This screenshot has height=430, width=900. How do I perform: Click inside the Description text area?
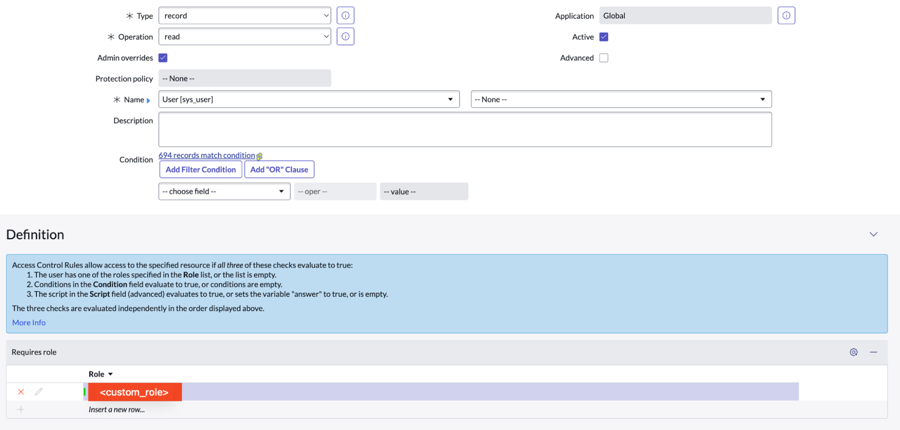tap(465, 130)
